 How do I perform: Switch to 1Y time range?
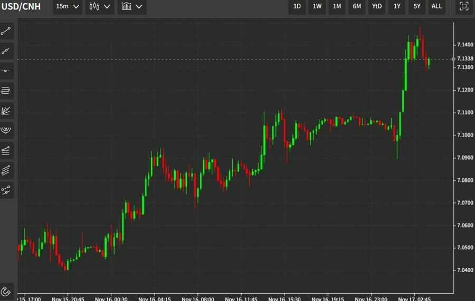click(397, 6)
